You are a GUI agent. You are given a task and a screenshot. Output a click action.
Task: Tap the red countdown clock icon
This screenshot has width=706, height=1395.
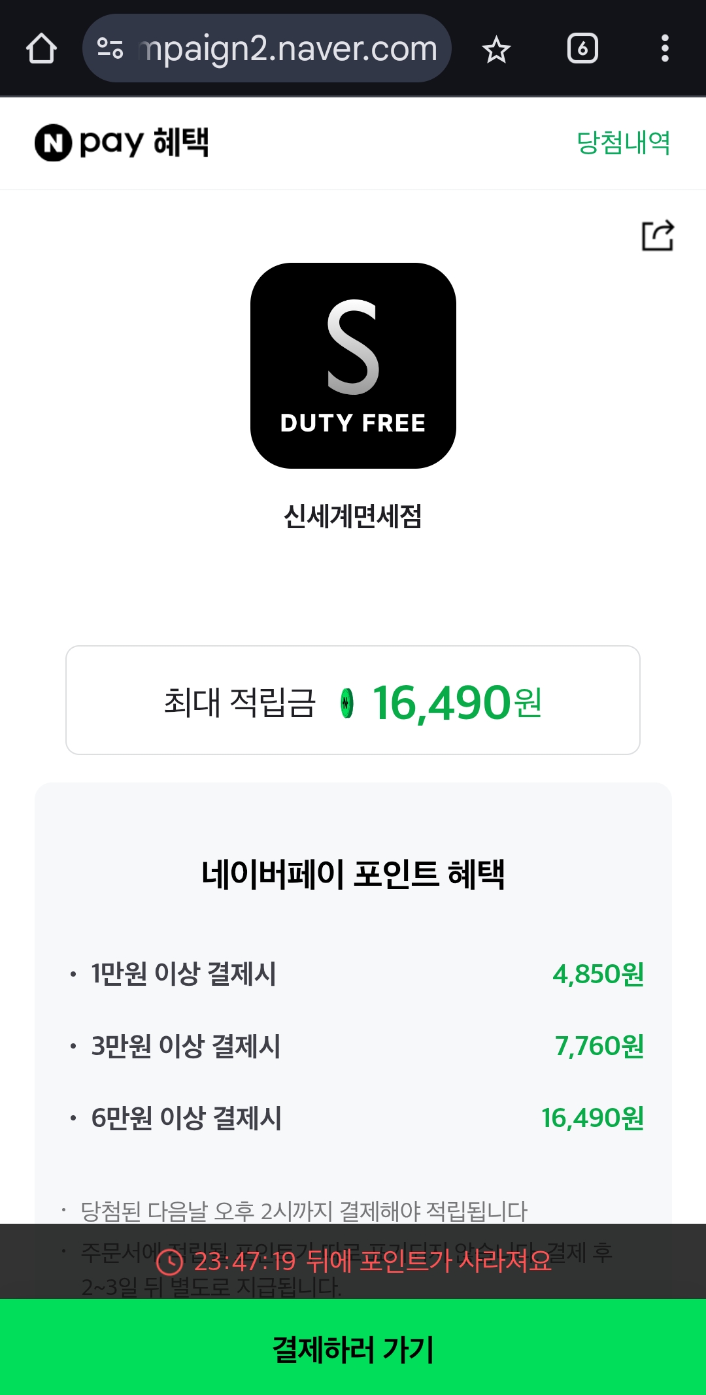170,1262
